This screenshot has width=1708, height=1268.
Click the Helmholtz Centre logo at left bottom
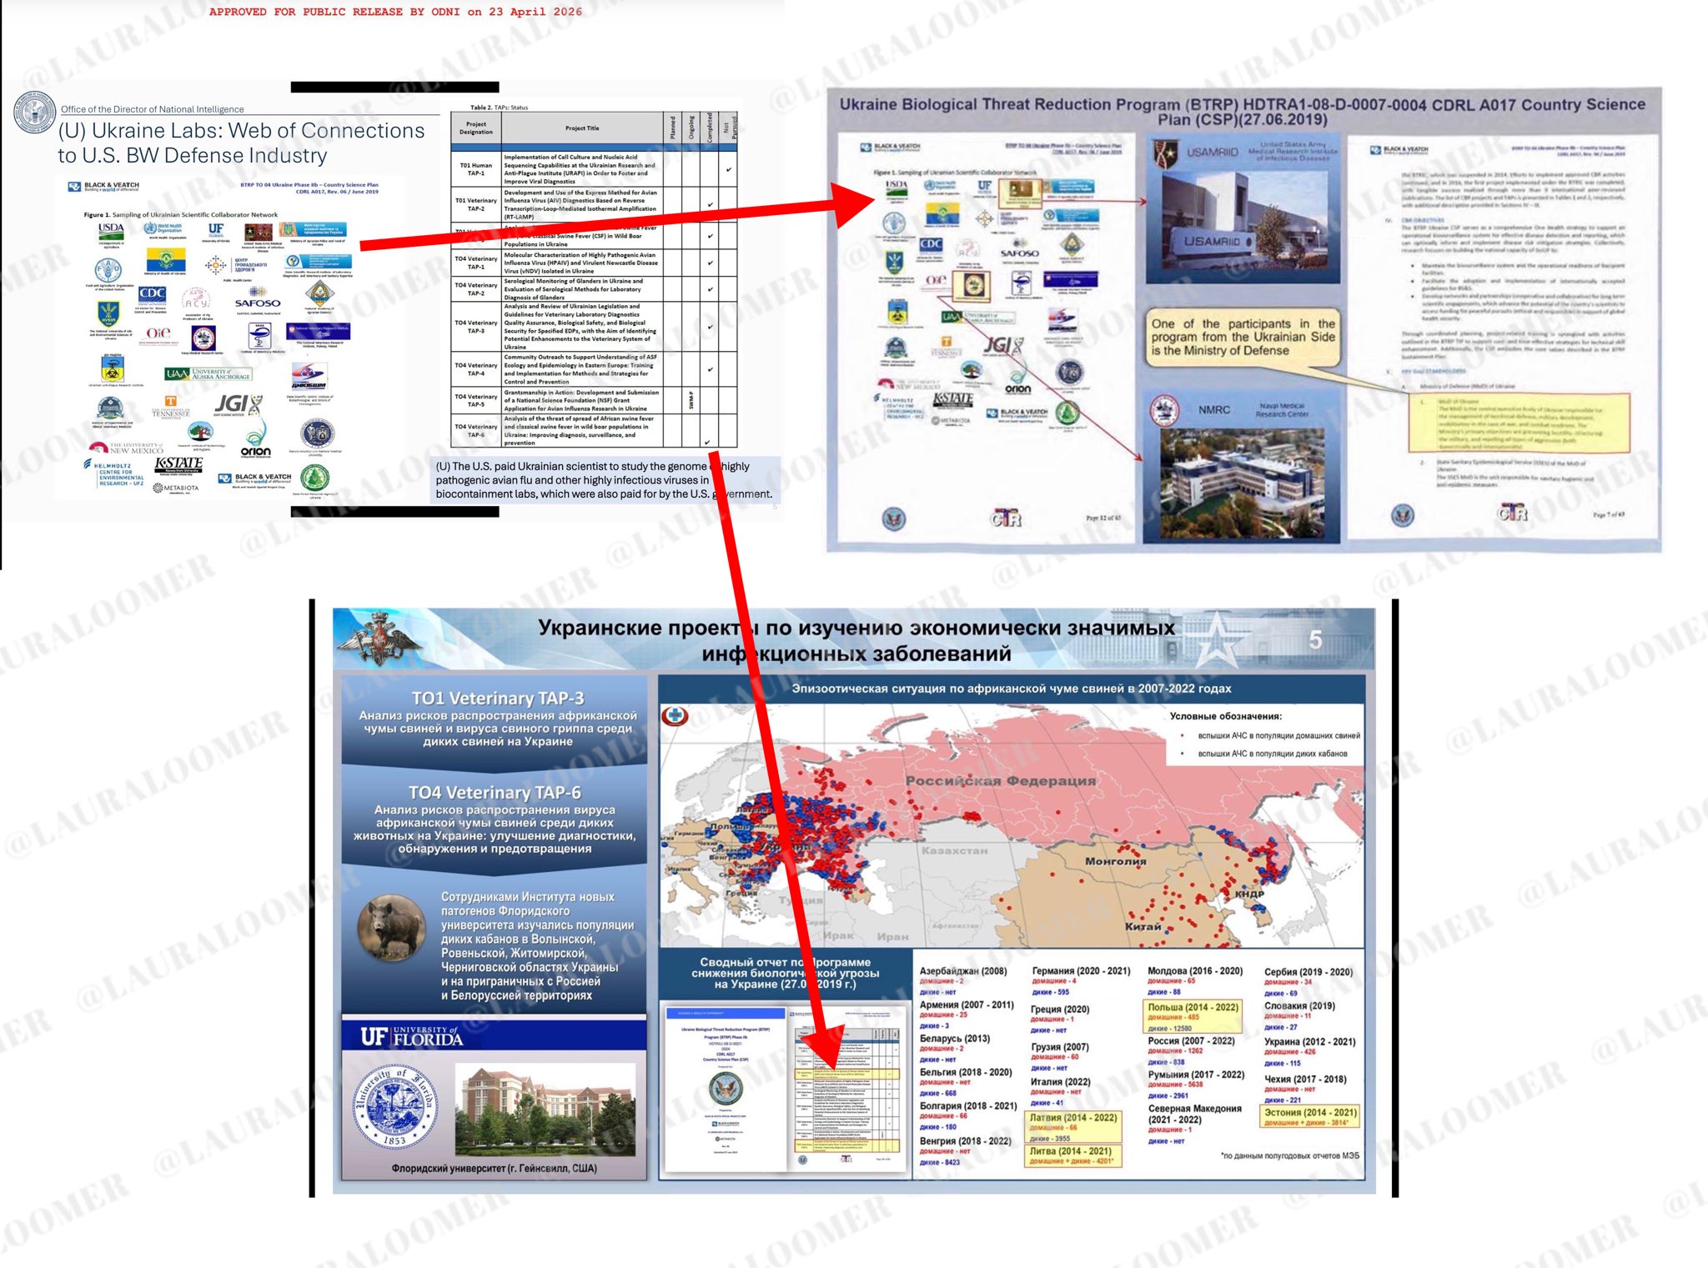[115, 474]
